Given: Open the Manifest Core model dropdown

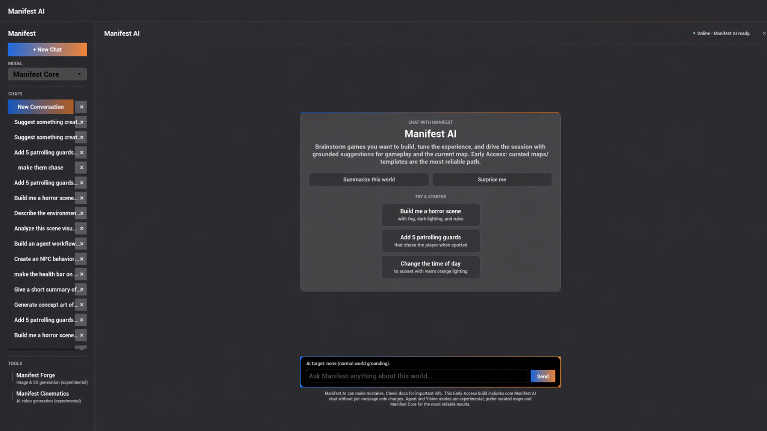Looking at the screenshot, I should click(x=47, y=74).
